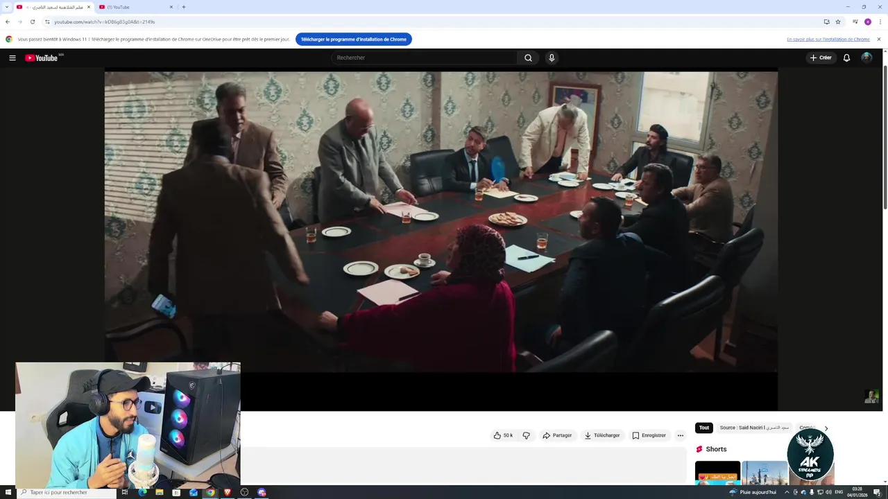Open more actions three-dot menu

[x=681, y=435]
